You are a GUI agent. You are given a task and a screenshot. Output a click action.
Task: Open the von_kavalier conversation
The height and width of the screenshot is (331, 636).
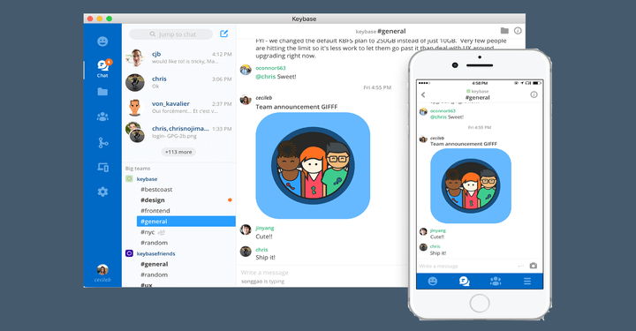click(x=178, y=108)
